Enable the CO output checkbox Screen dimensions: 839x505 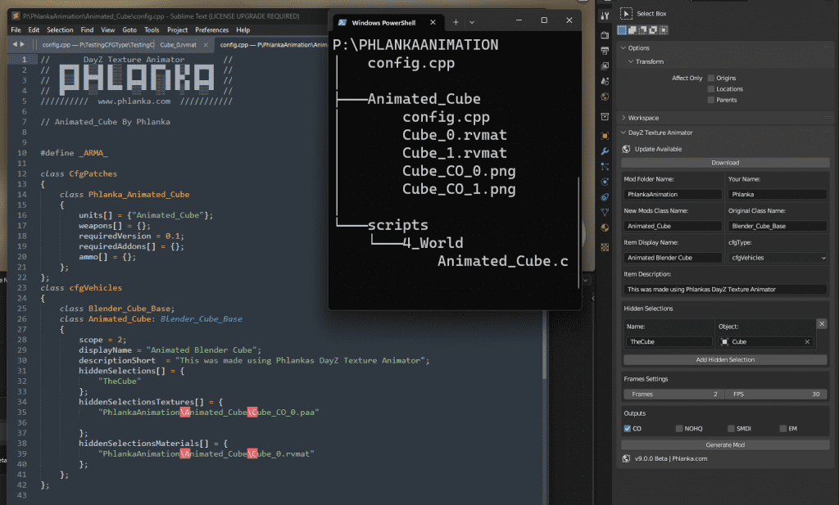click(x=628, y=428)
